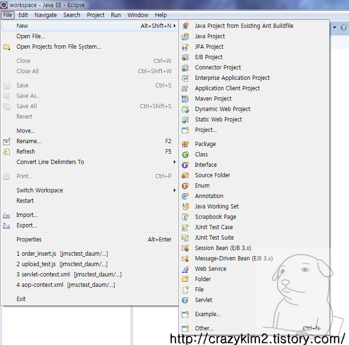Select Move... in File menu
The height and width of the screenshot is (345, 349).
pyautogui.click(x=90, y=131)
